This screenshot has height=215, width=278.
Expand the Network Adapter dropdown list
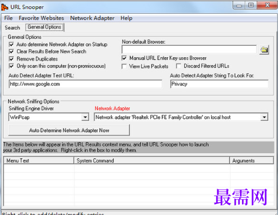coord(264,117)
